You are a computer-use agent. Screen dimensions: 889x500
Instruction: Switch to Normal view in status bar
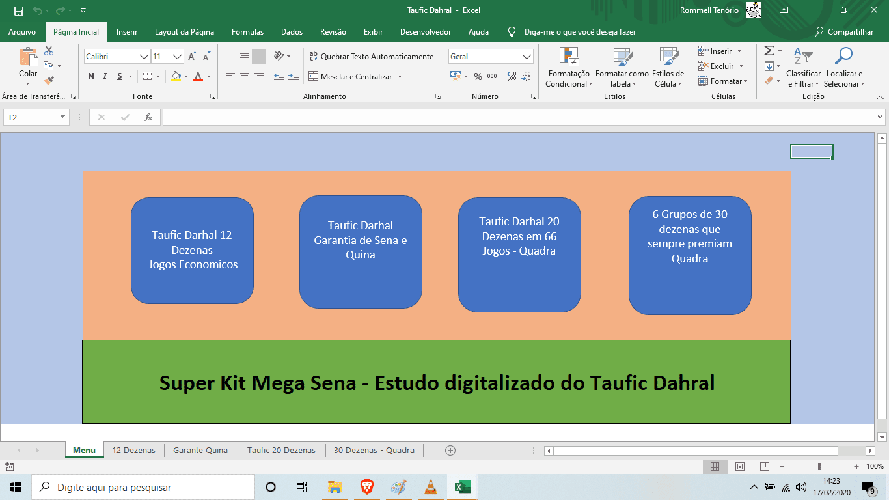pos(715,466)
